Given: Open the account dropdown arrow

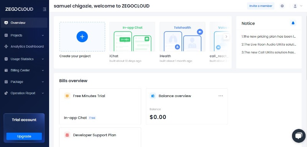Looking at the screenshot, I should 301,6.
